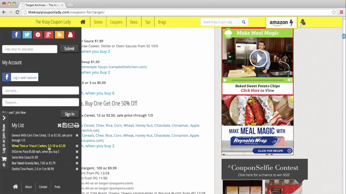Click the small play button under video
This screenshot has width=346, height=194.
click(225, 80)
